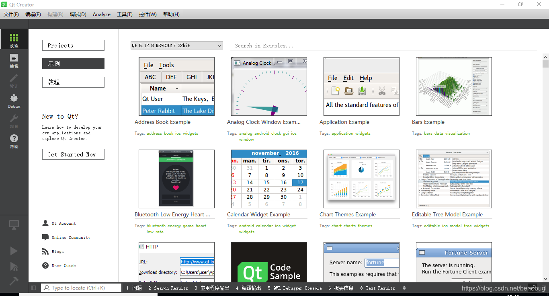Screen dimensions: 549x296
Task: Open the Blogs link
Action: [58, 251]
